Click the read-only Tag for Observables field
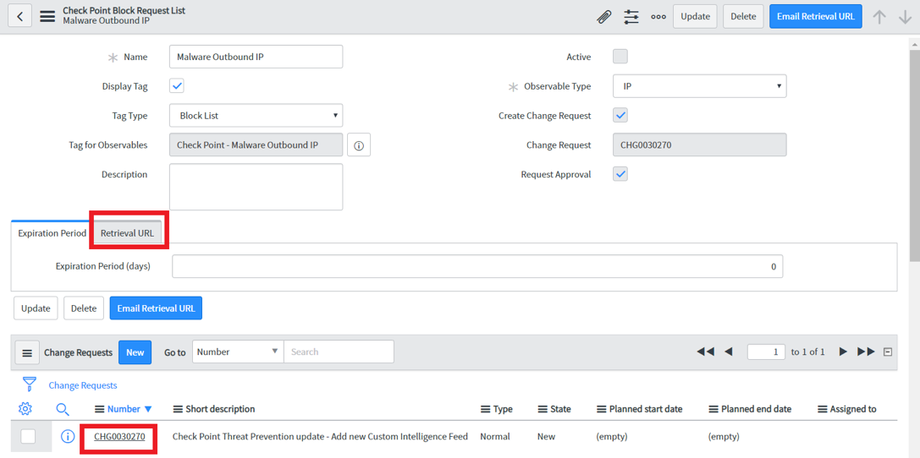This screenshot has height=458, width=920. pos(256,144)
